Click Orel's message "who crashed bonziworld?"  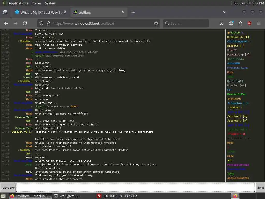(x=53, y=146)
